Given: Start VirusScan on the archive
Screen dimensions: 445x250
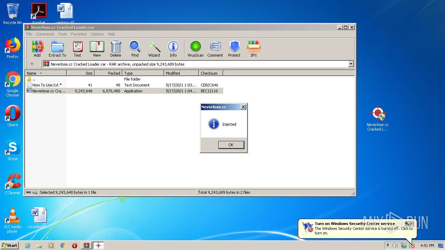Looking at the screenshot, I should [195, 49].
